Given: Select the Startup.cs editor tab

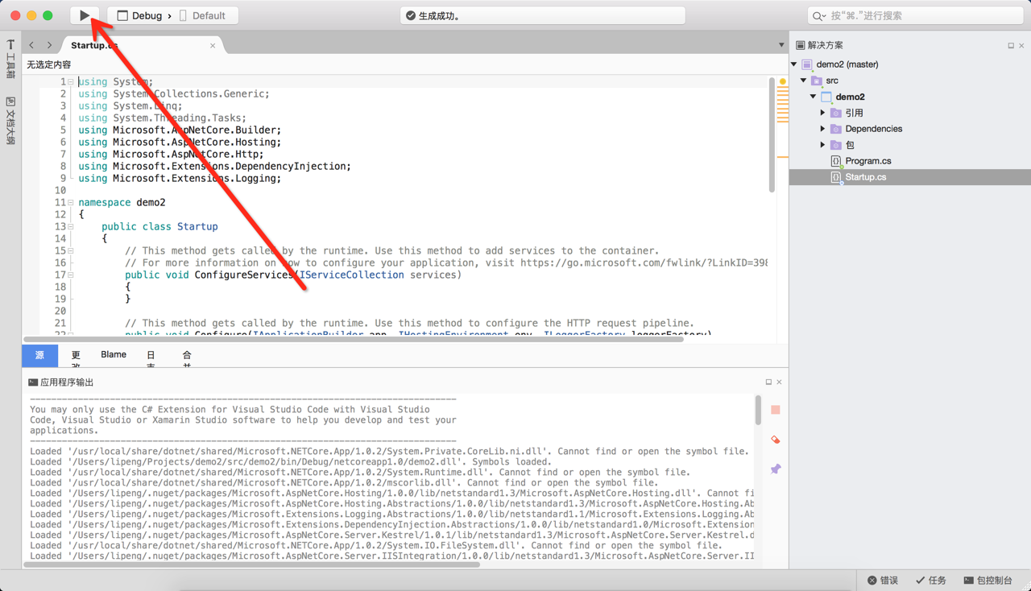Looking at the screenshot, I should (141, 45).
